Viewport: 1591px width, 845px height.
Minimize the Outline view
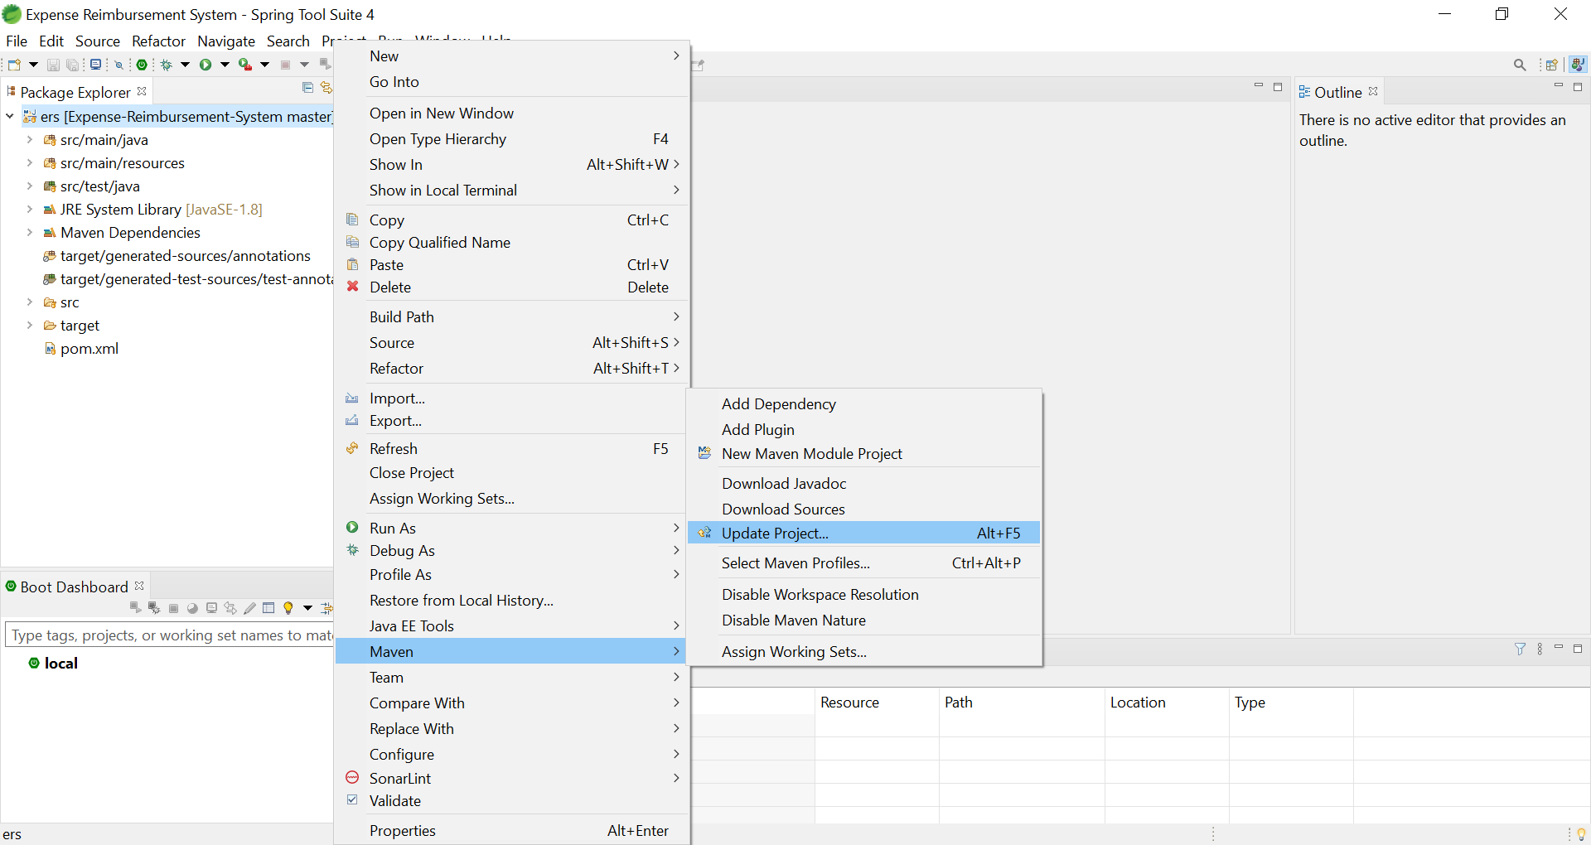tap(1559, 86)
